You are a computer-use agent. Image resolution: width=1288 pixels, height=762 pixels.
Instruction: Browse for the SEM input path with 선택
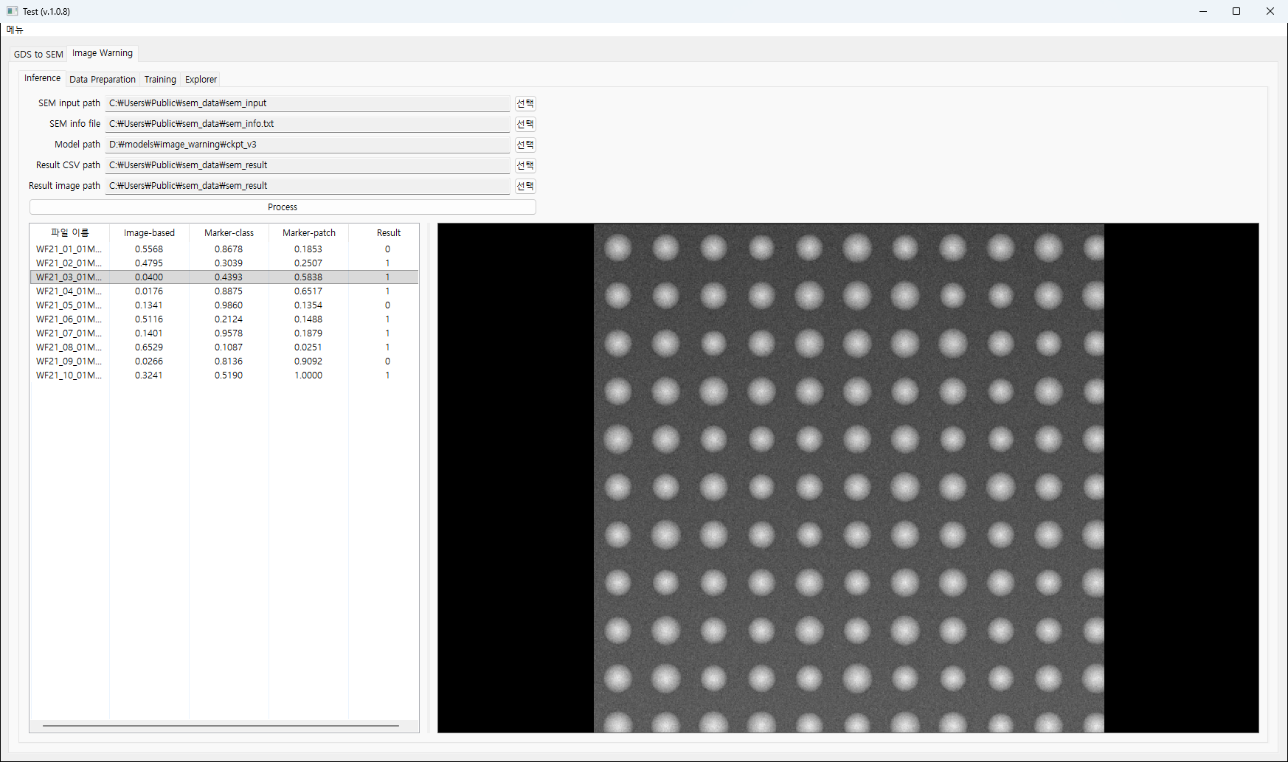[x=525, y=103]
